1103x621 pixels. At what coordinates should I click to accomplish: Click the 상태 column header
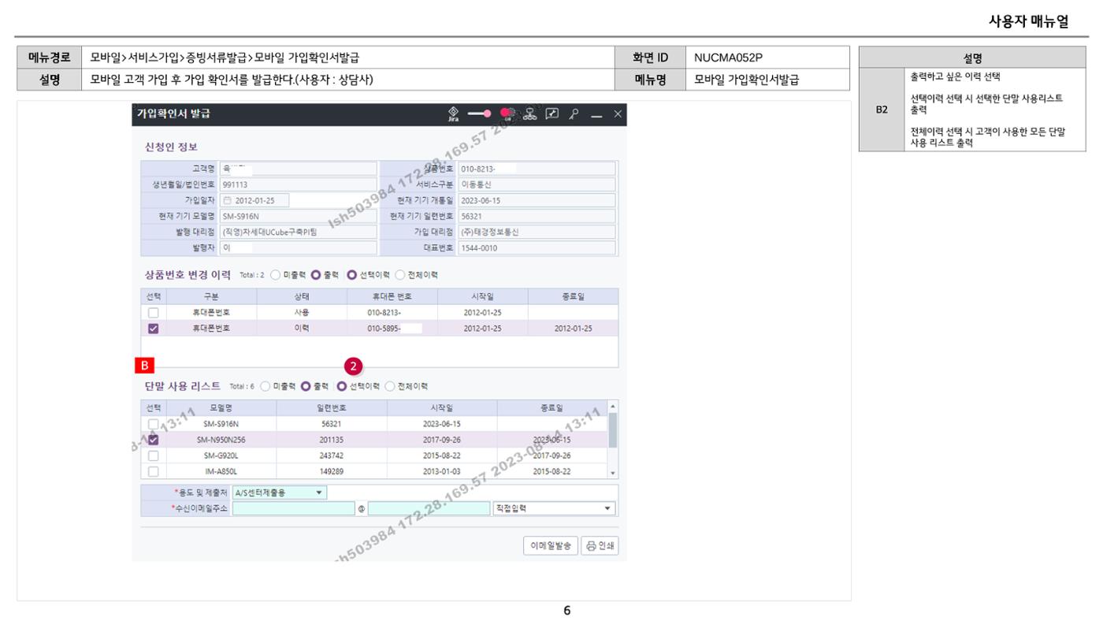tap(302, 297)
